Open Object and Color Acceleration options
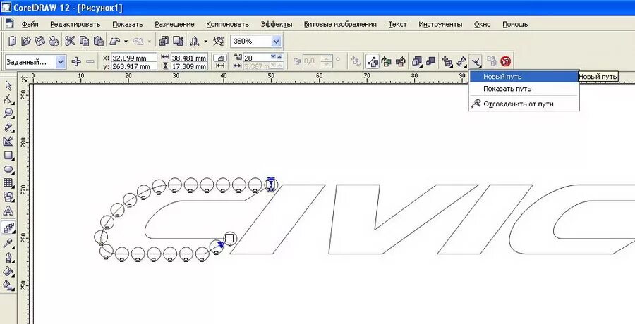Viewport: 635px width, 324px height. click(417, 61)
